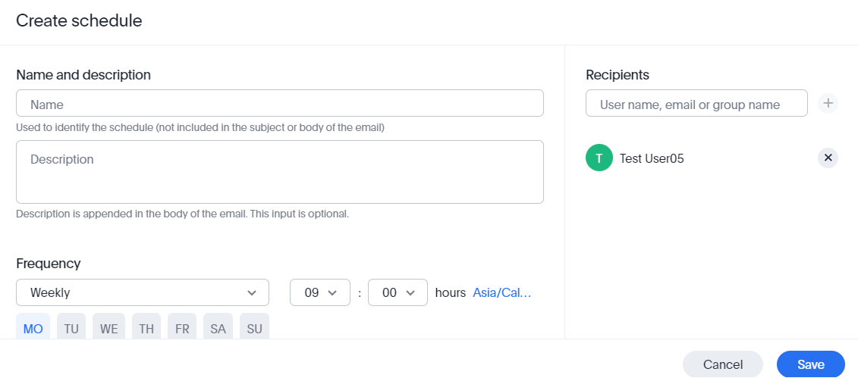Expand the hour selector showing 09
This screenshot has height=378, width=858.
tap(319, 292)
